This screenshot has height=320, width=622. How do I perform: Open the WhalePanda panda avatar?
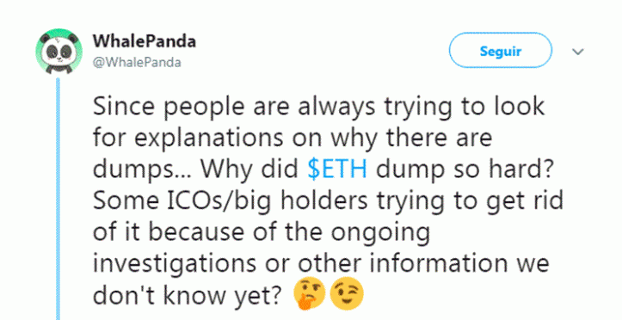59,52
